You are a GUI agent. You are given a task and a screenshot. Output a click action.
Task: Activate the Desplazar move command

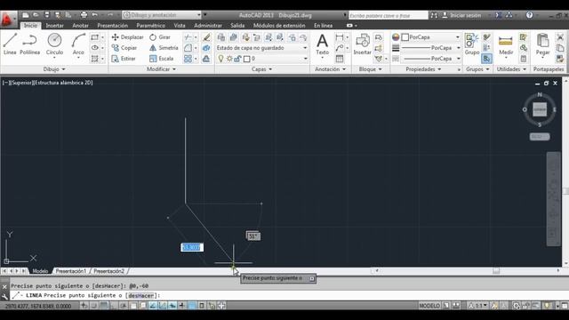(x=127, y=37)
